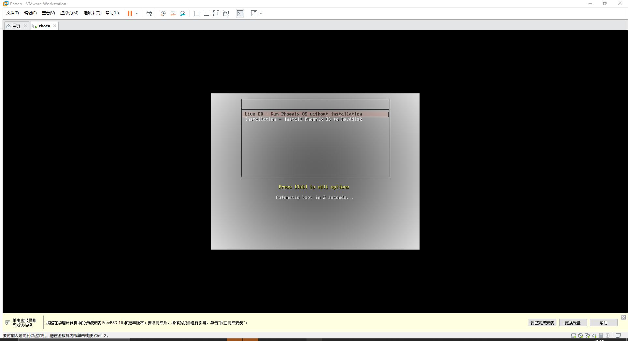Screen dimensions: 628x341
Task: Open the pause button dropdown arrow
Action: pos(137,13)
